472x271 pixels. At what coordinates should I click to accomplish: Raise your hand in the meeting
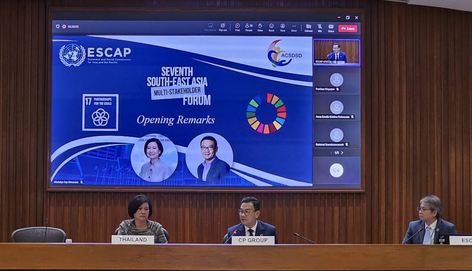pyautogui.click(x=260, y=27)
